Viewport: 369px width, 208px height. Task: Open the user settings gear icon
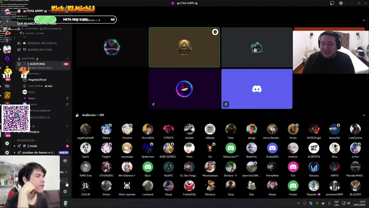(x=65, y=191)
